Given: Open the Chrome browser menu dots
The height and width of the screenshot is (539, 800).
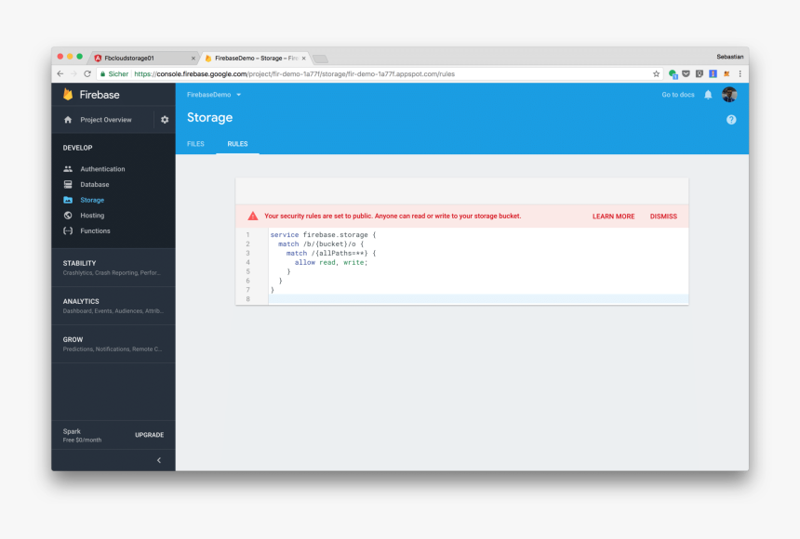Looking at the screenshot, I should point(740,72).
